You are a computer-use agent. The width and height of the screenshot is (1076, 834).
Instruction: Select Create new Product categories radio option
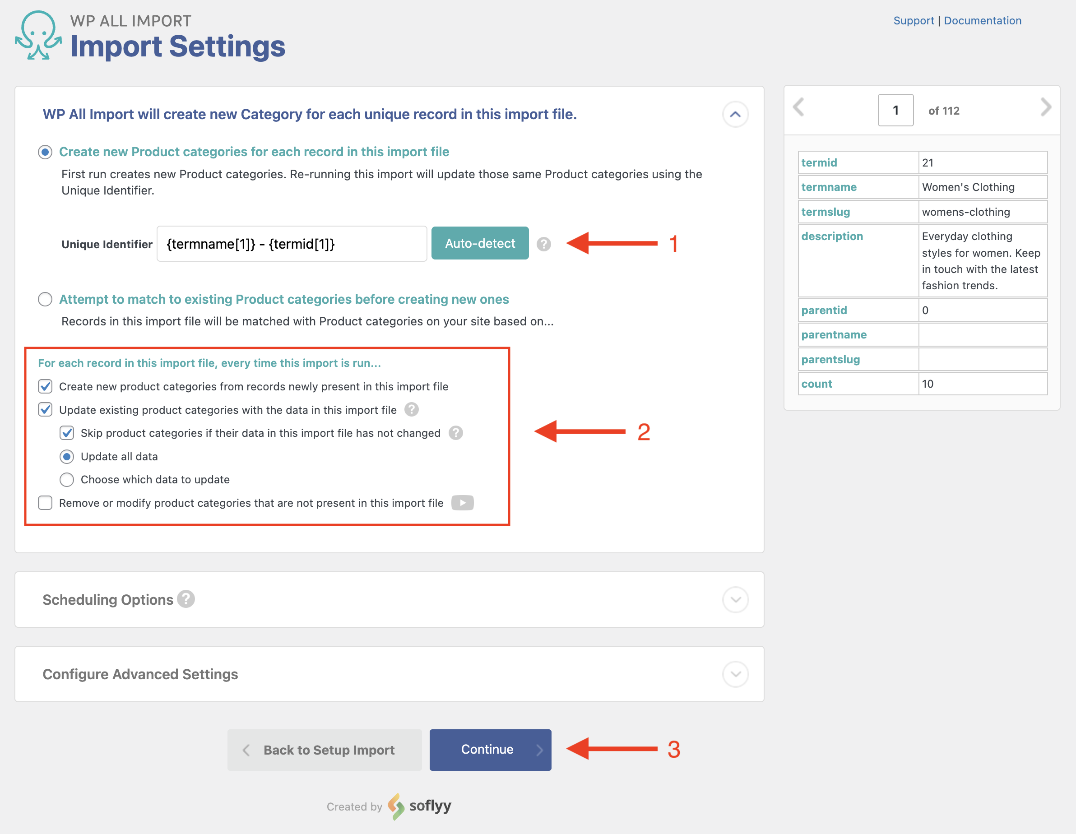coord(45,152)
